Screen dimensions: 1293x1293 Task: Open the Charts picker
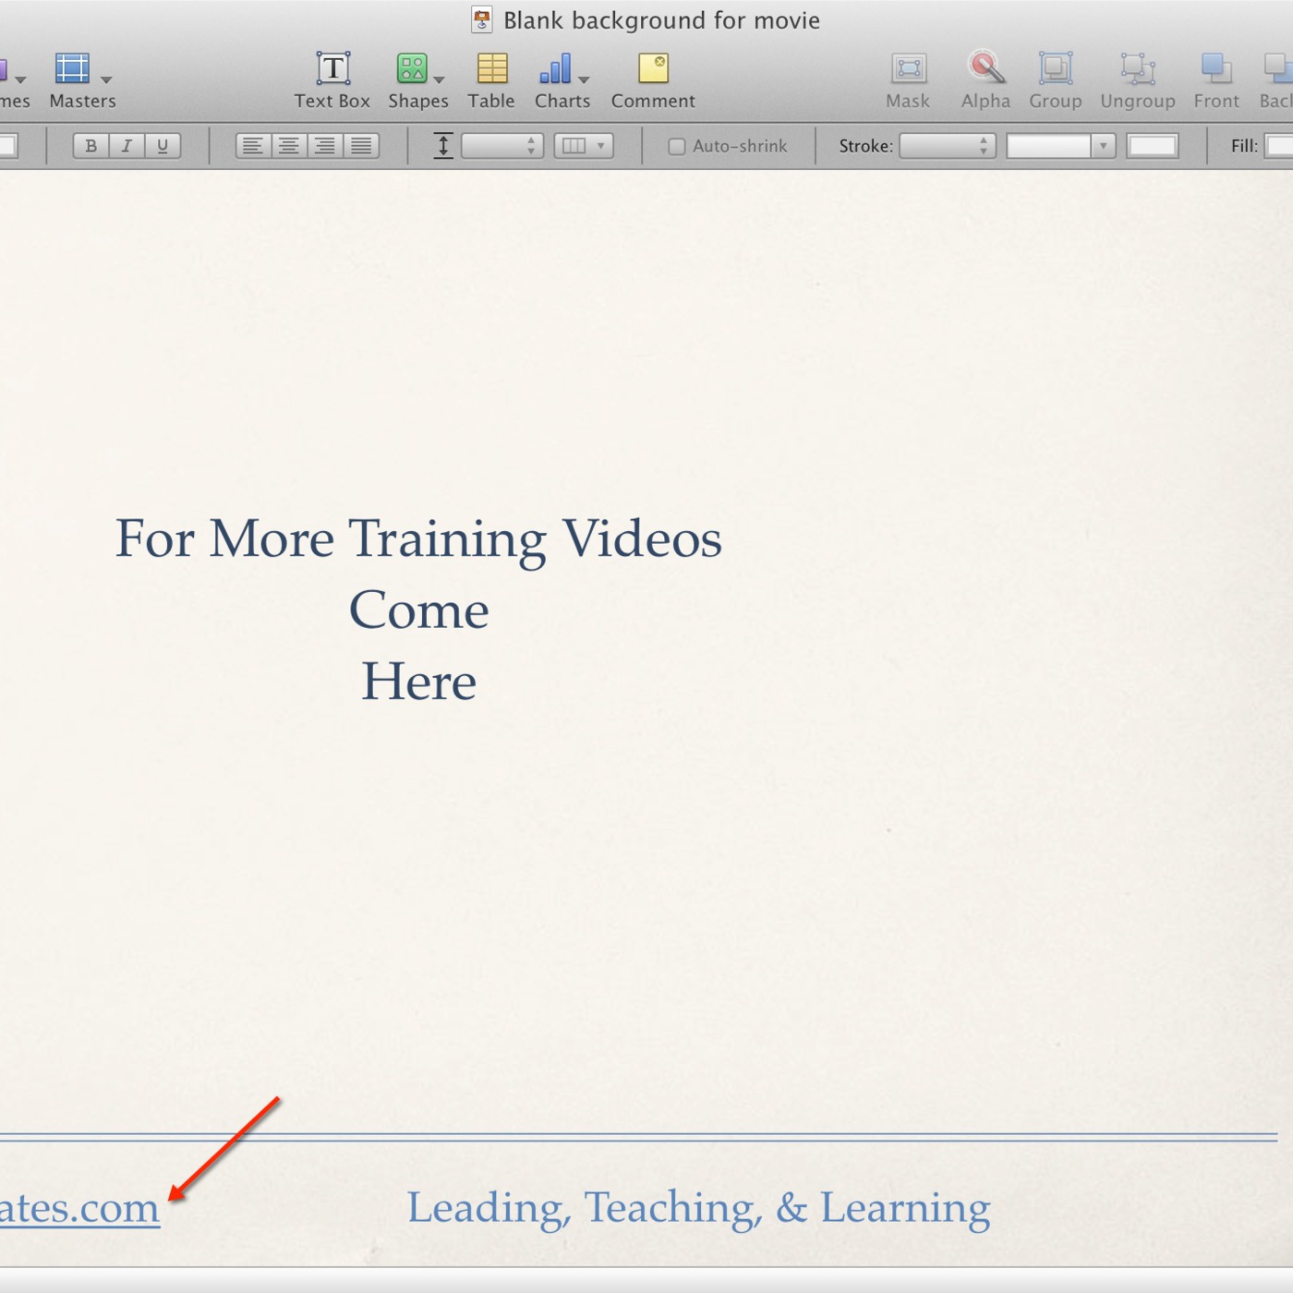[x=555, y=69]
